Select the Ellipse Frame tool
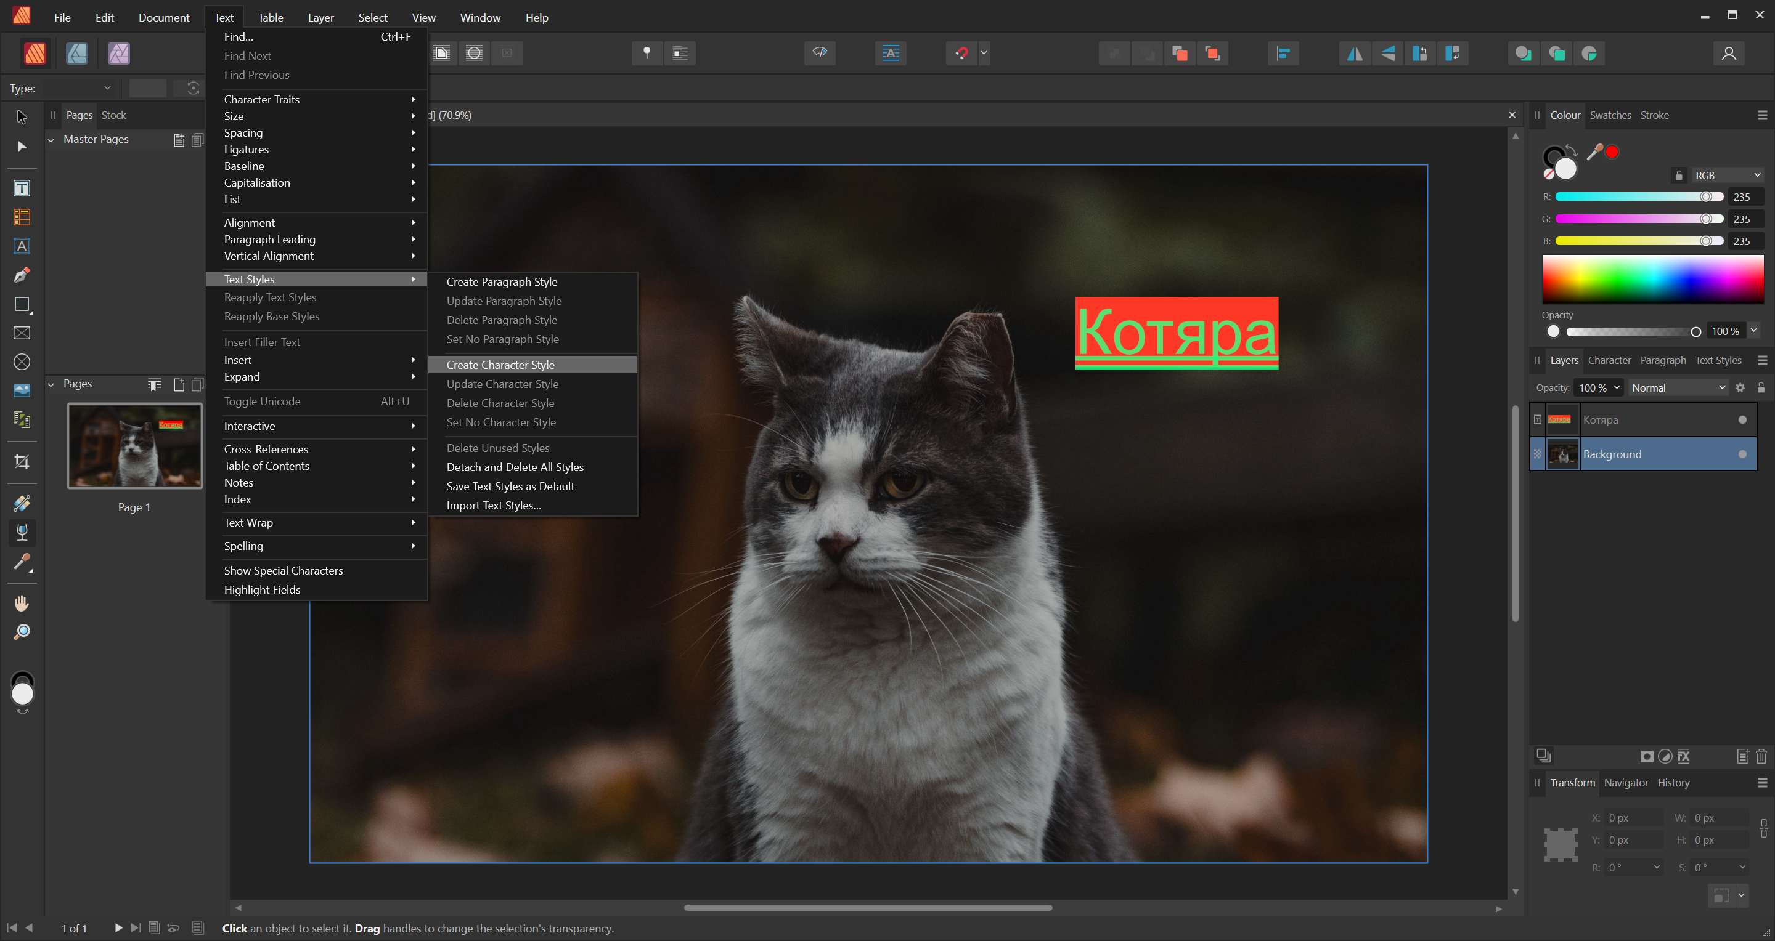1775x941 pixels. click(22, 362)
